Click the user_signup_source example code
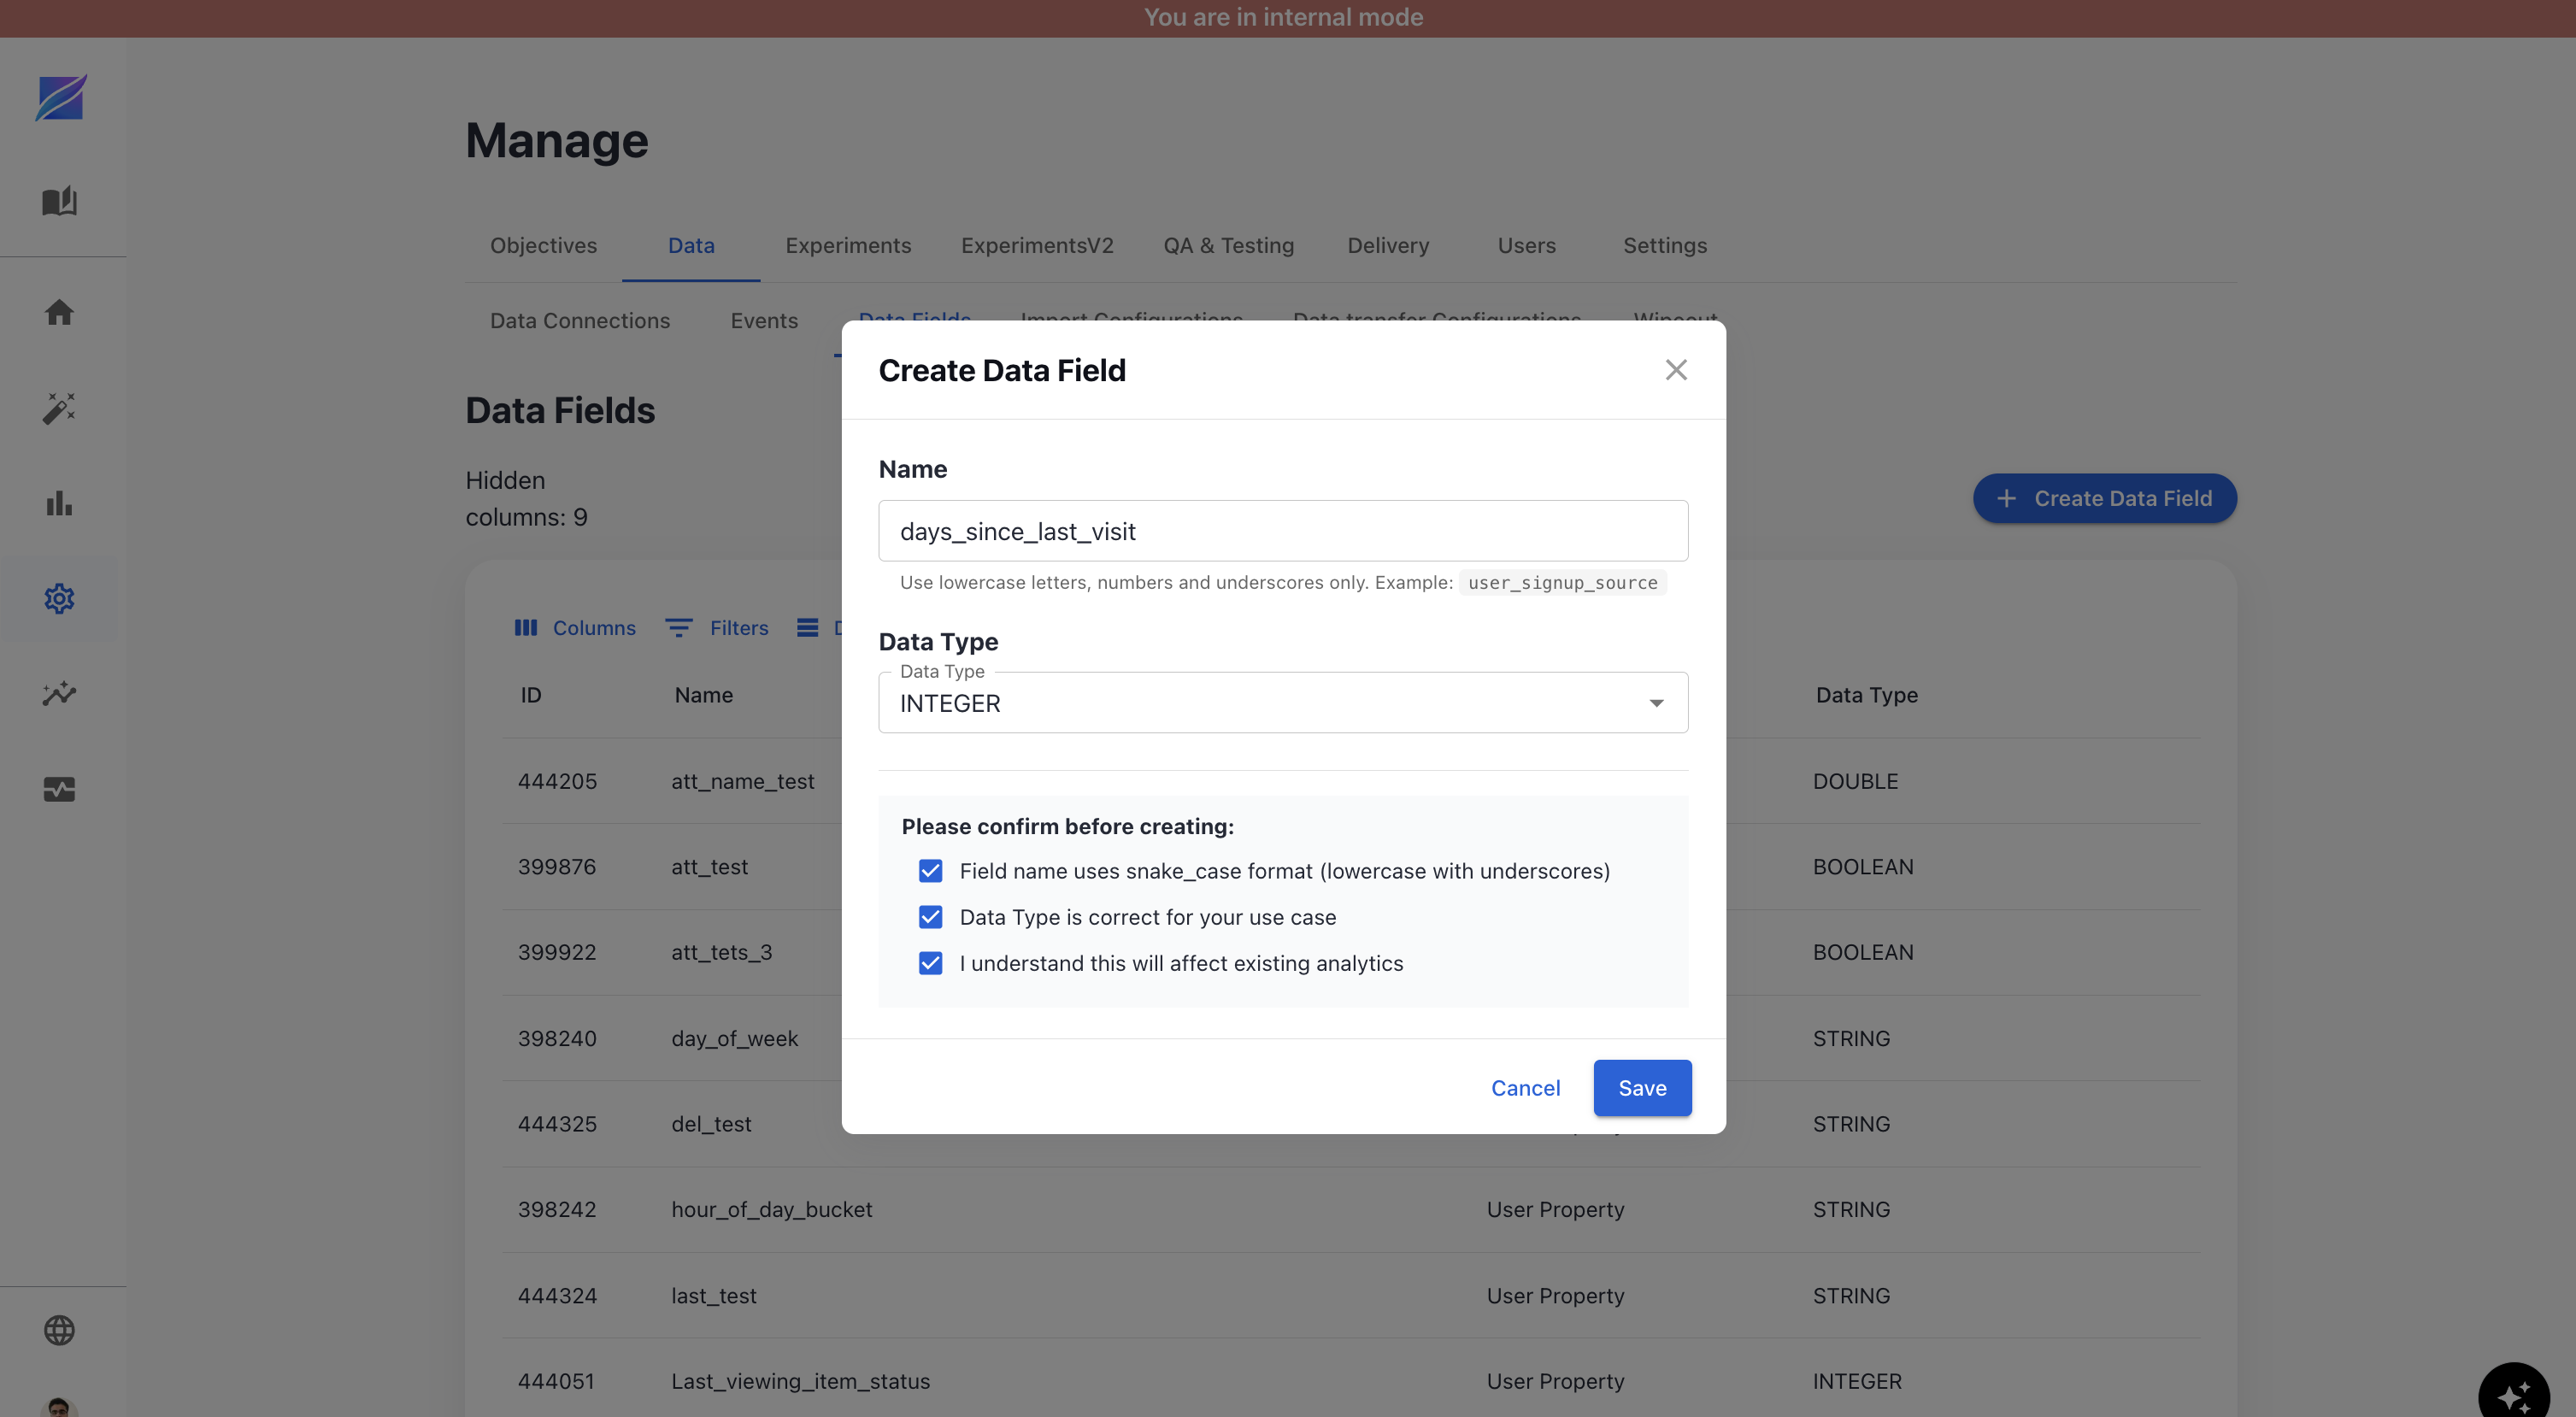The image size is (2576, 1417). (1562, 582)
